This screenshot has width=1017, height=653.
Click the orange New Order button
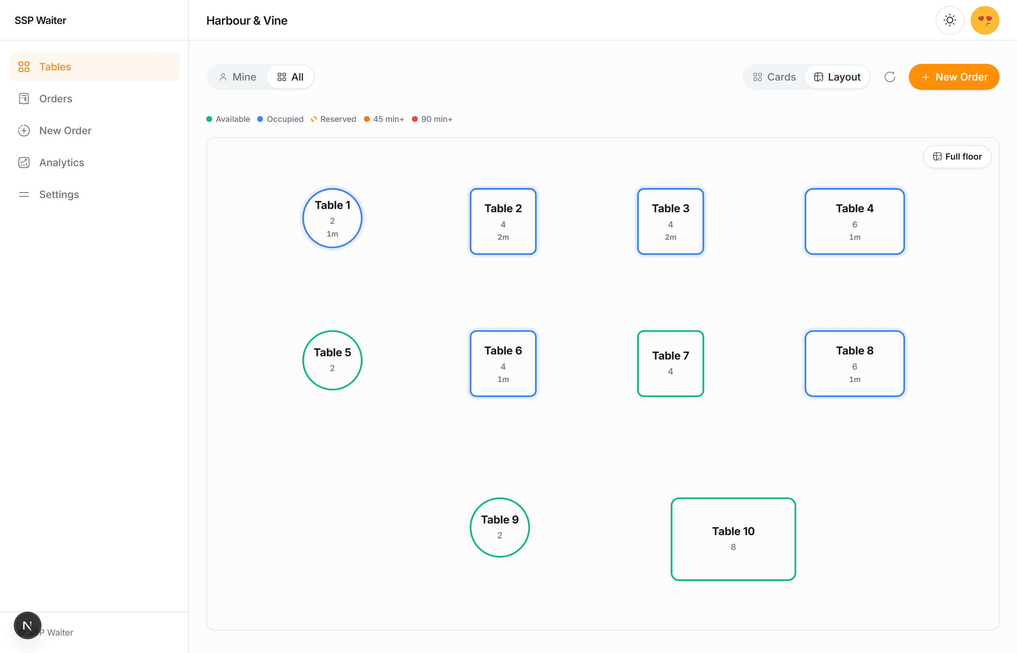954,77
